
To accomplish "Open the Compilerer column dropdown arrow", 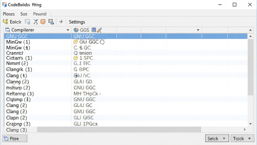I will coord(68,30).
